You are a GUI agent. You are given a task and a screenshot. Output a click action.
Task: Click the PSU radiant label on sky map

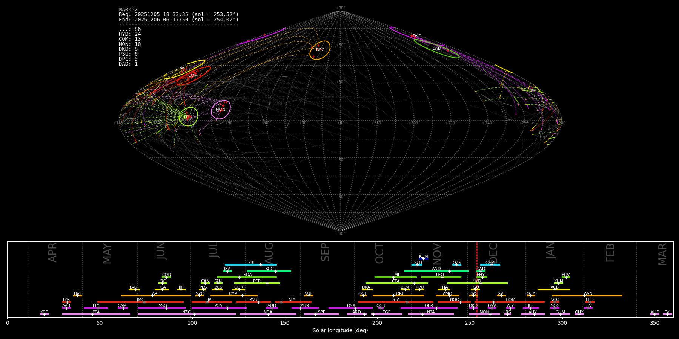coord(183,69)
